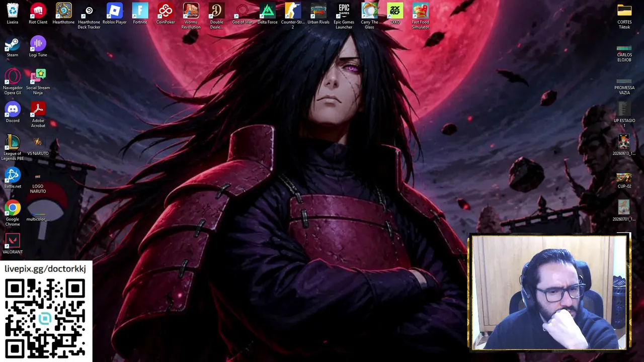
Task: Select the 20260613_1 image file
Action: click(x=624, y=142)
